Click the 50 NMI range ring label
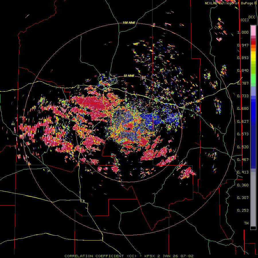 129,76
